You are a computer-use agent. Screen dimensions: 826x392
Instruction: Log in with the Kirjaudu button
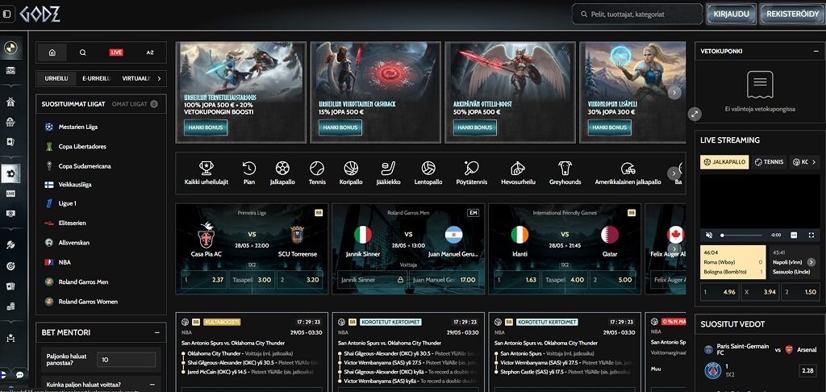pyautogui.click(x=731, y=15)
